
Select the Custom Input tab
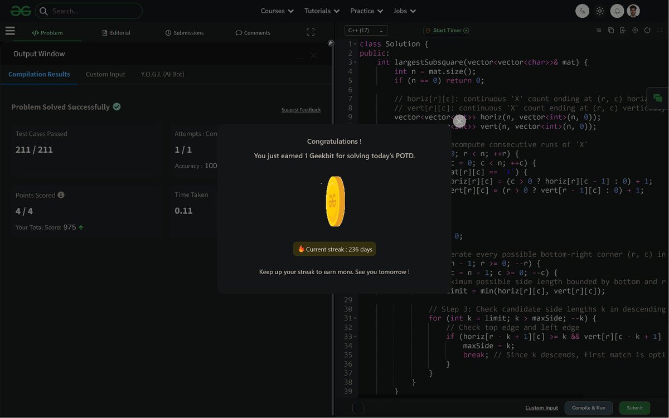[x=105, y=74]
